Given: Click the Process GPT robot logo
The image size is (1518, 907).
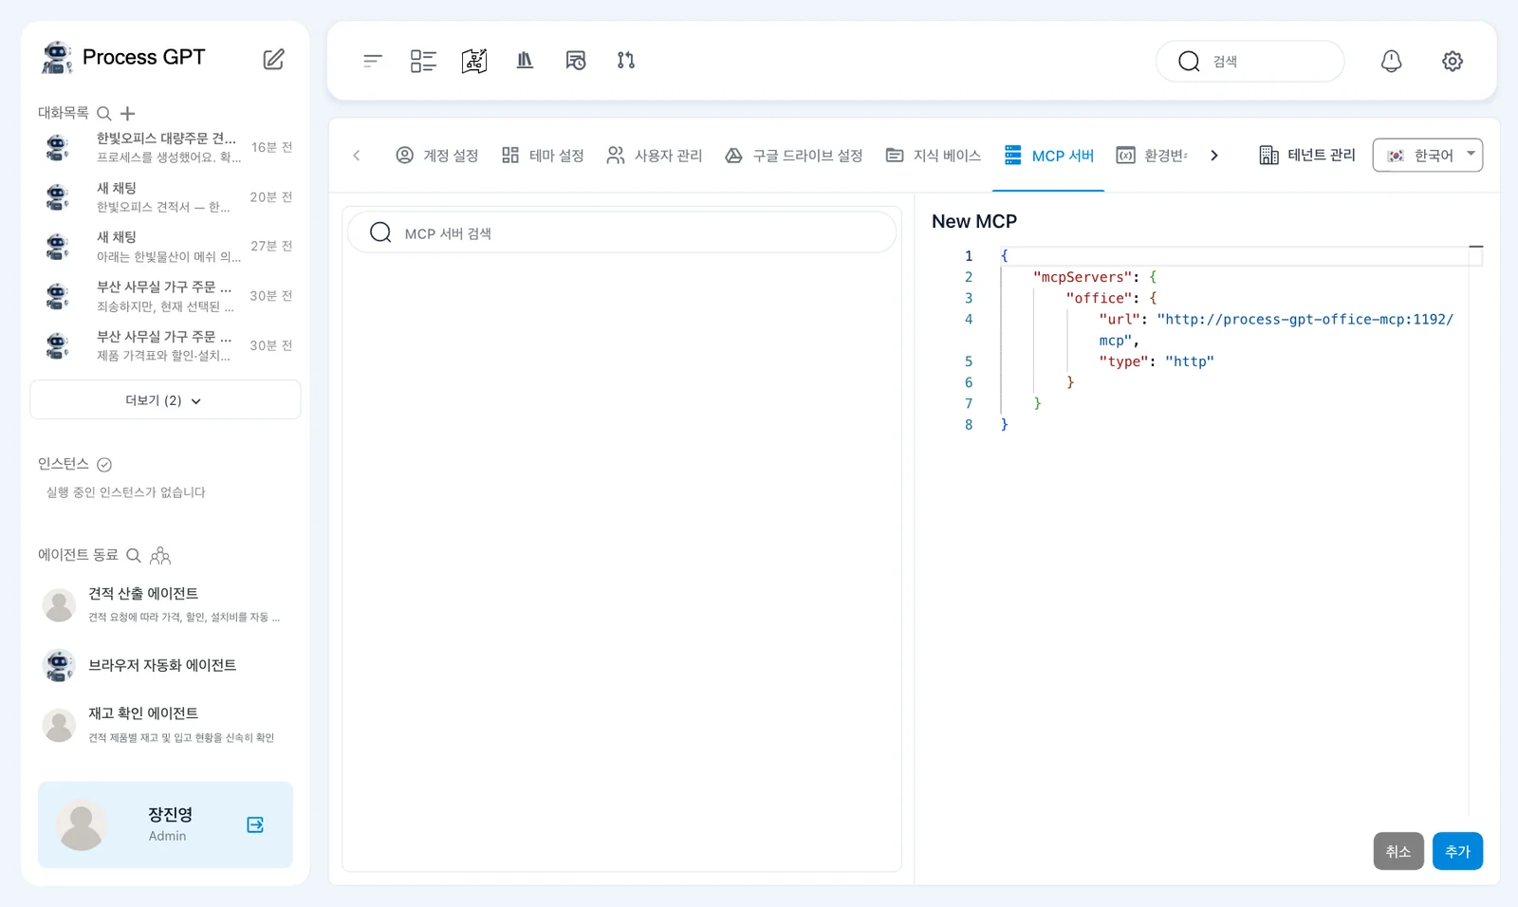Looking at the screenshot, I should (57, 58).
